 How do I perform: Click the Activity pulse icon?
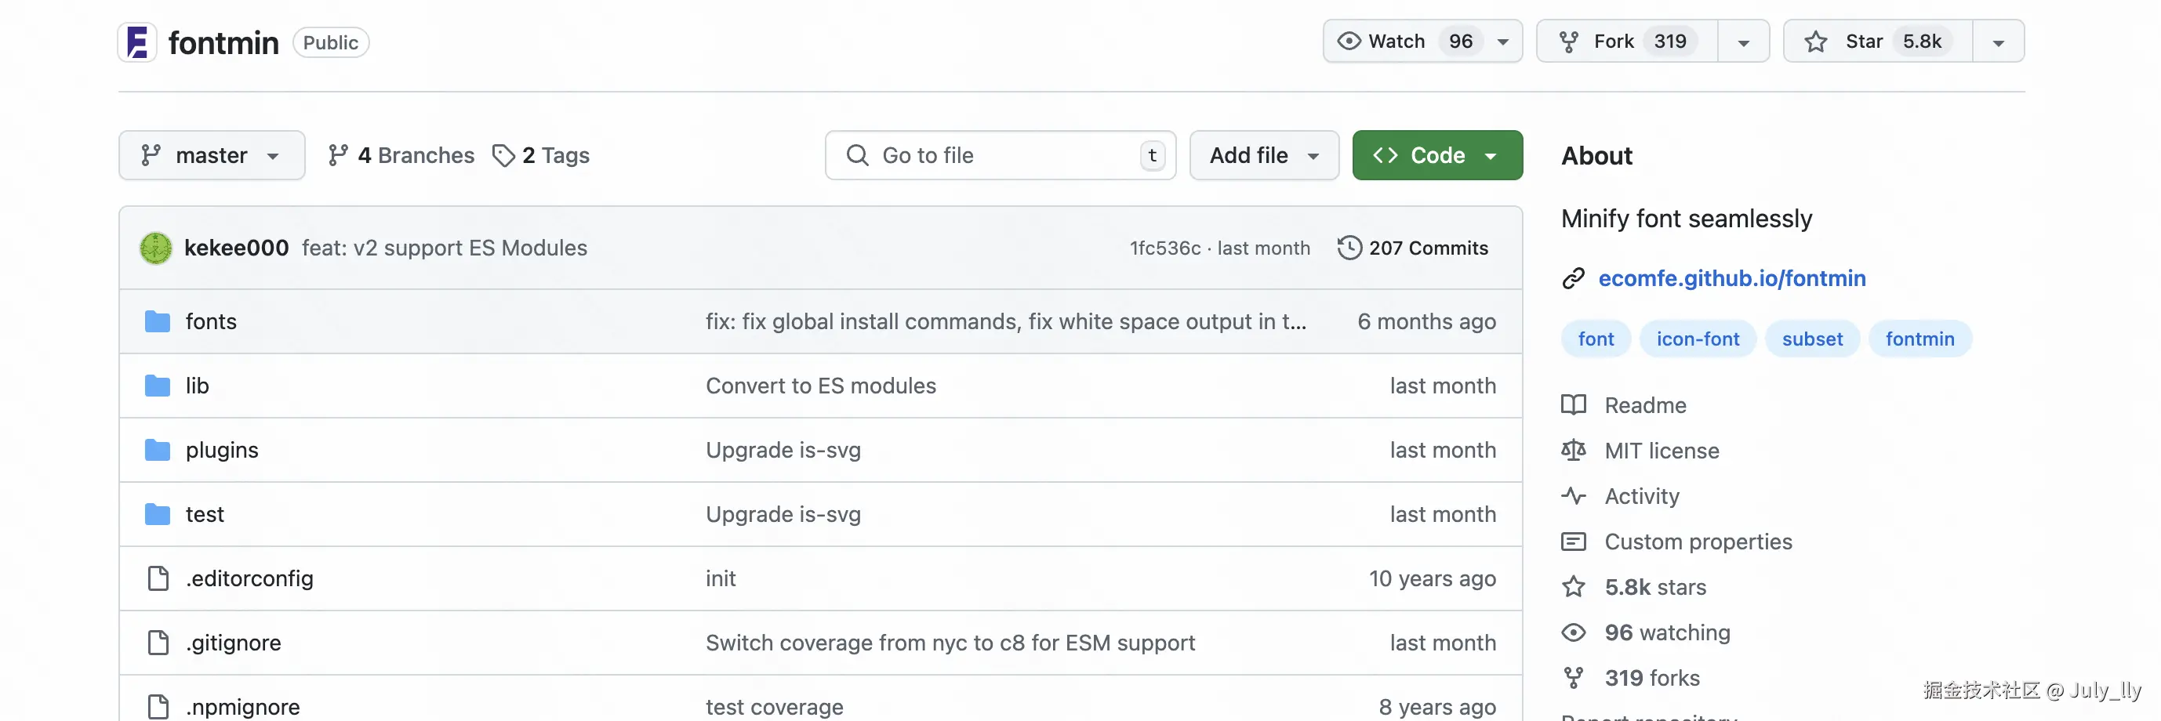tap(1574, 496)
